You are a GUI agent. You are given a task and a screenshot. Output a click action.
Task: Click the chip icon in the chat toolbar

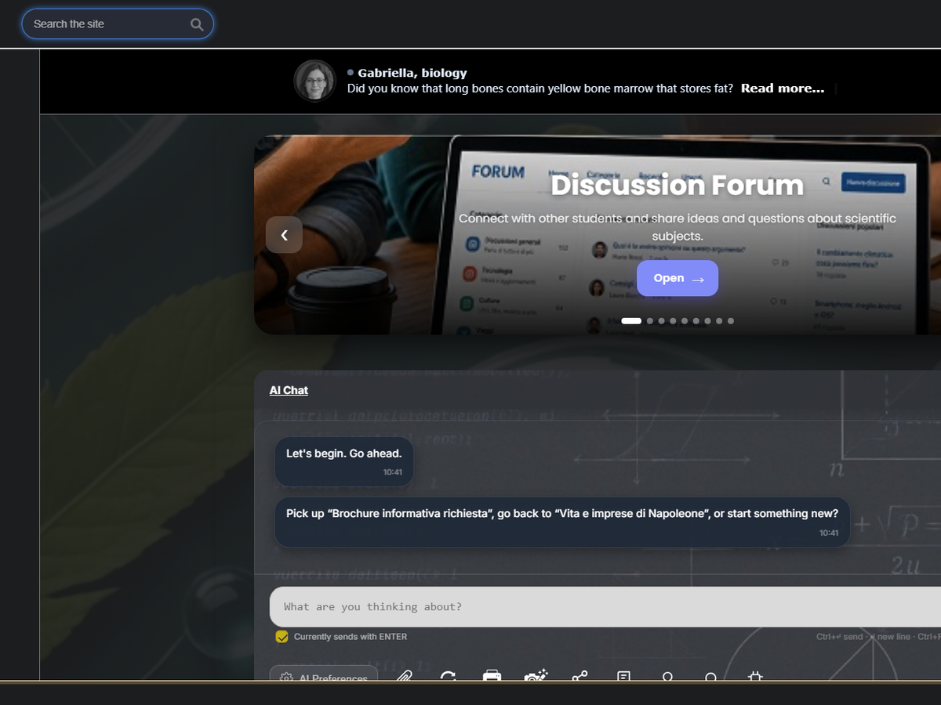point(755,676)
